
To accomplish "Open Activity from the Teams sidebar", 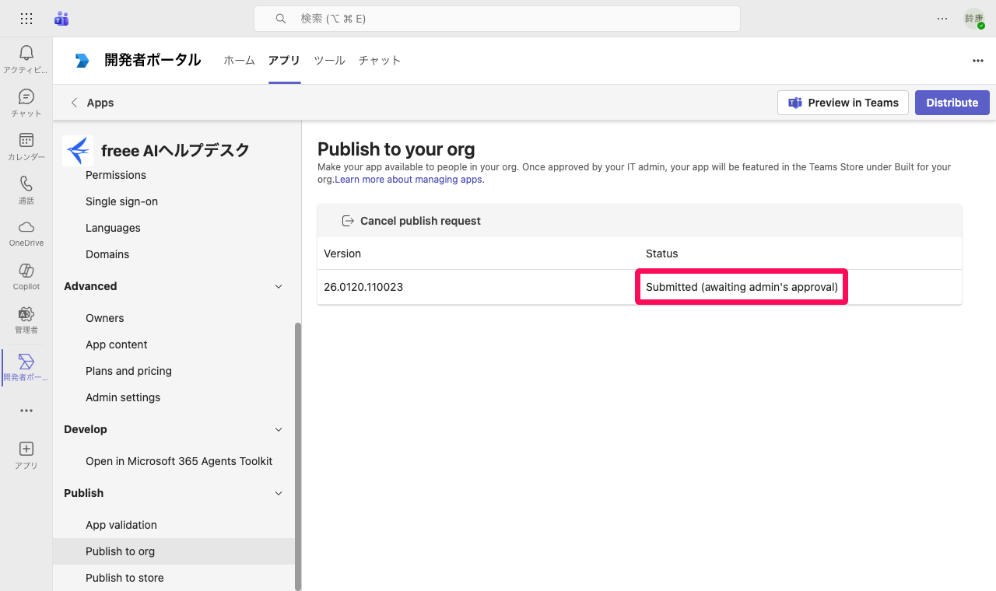I will coord(26,59).
